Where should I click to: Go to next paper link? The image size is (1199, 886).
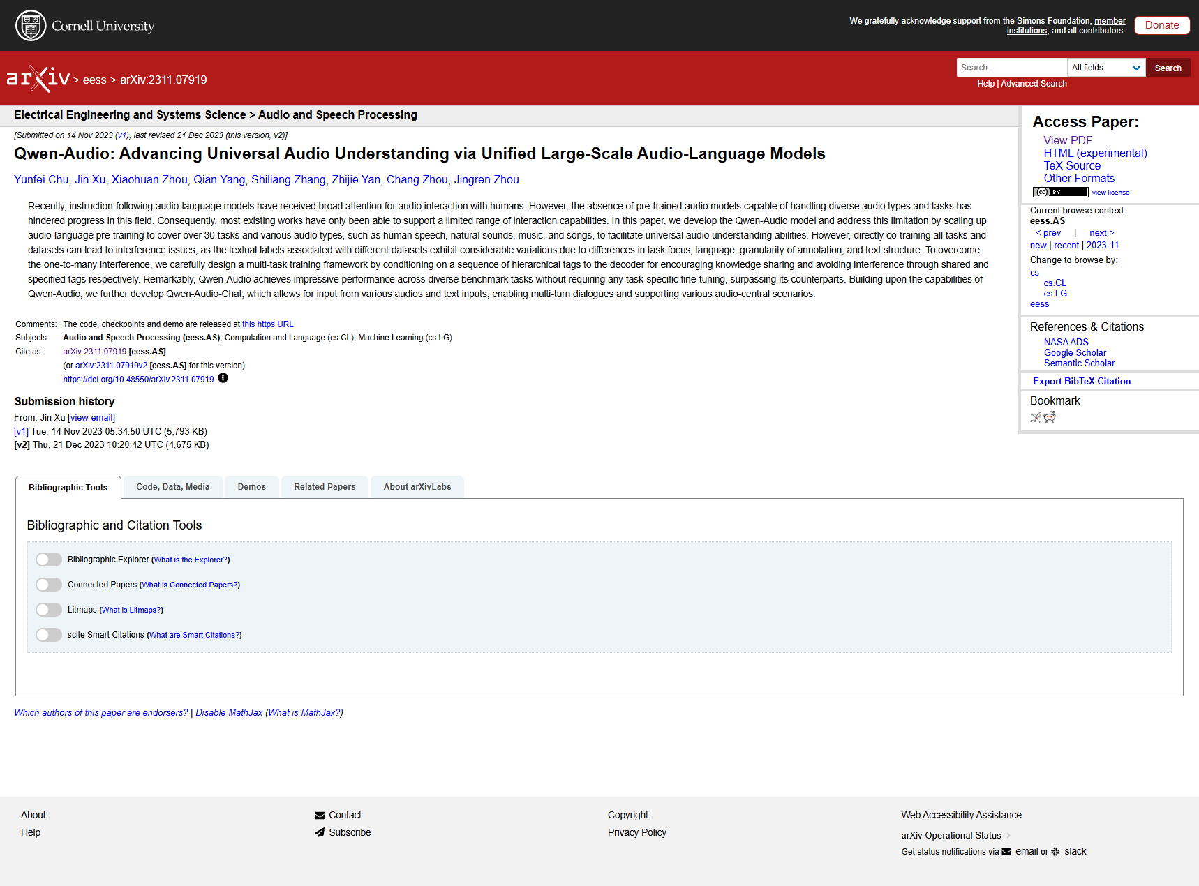(x=1101, y=233)
